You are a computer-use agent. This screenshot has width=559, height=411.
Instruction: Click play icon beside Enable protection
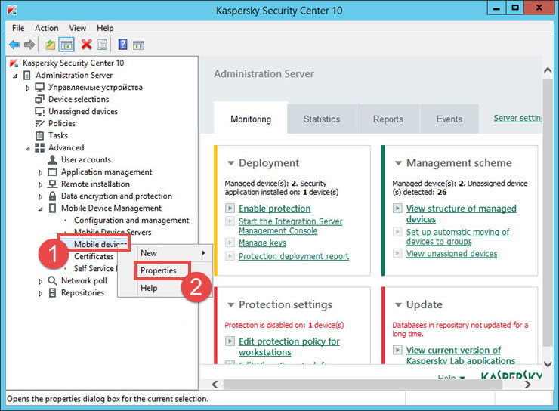point(230,209)
